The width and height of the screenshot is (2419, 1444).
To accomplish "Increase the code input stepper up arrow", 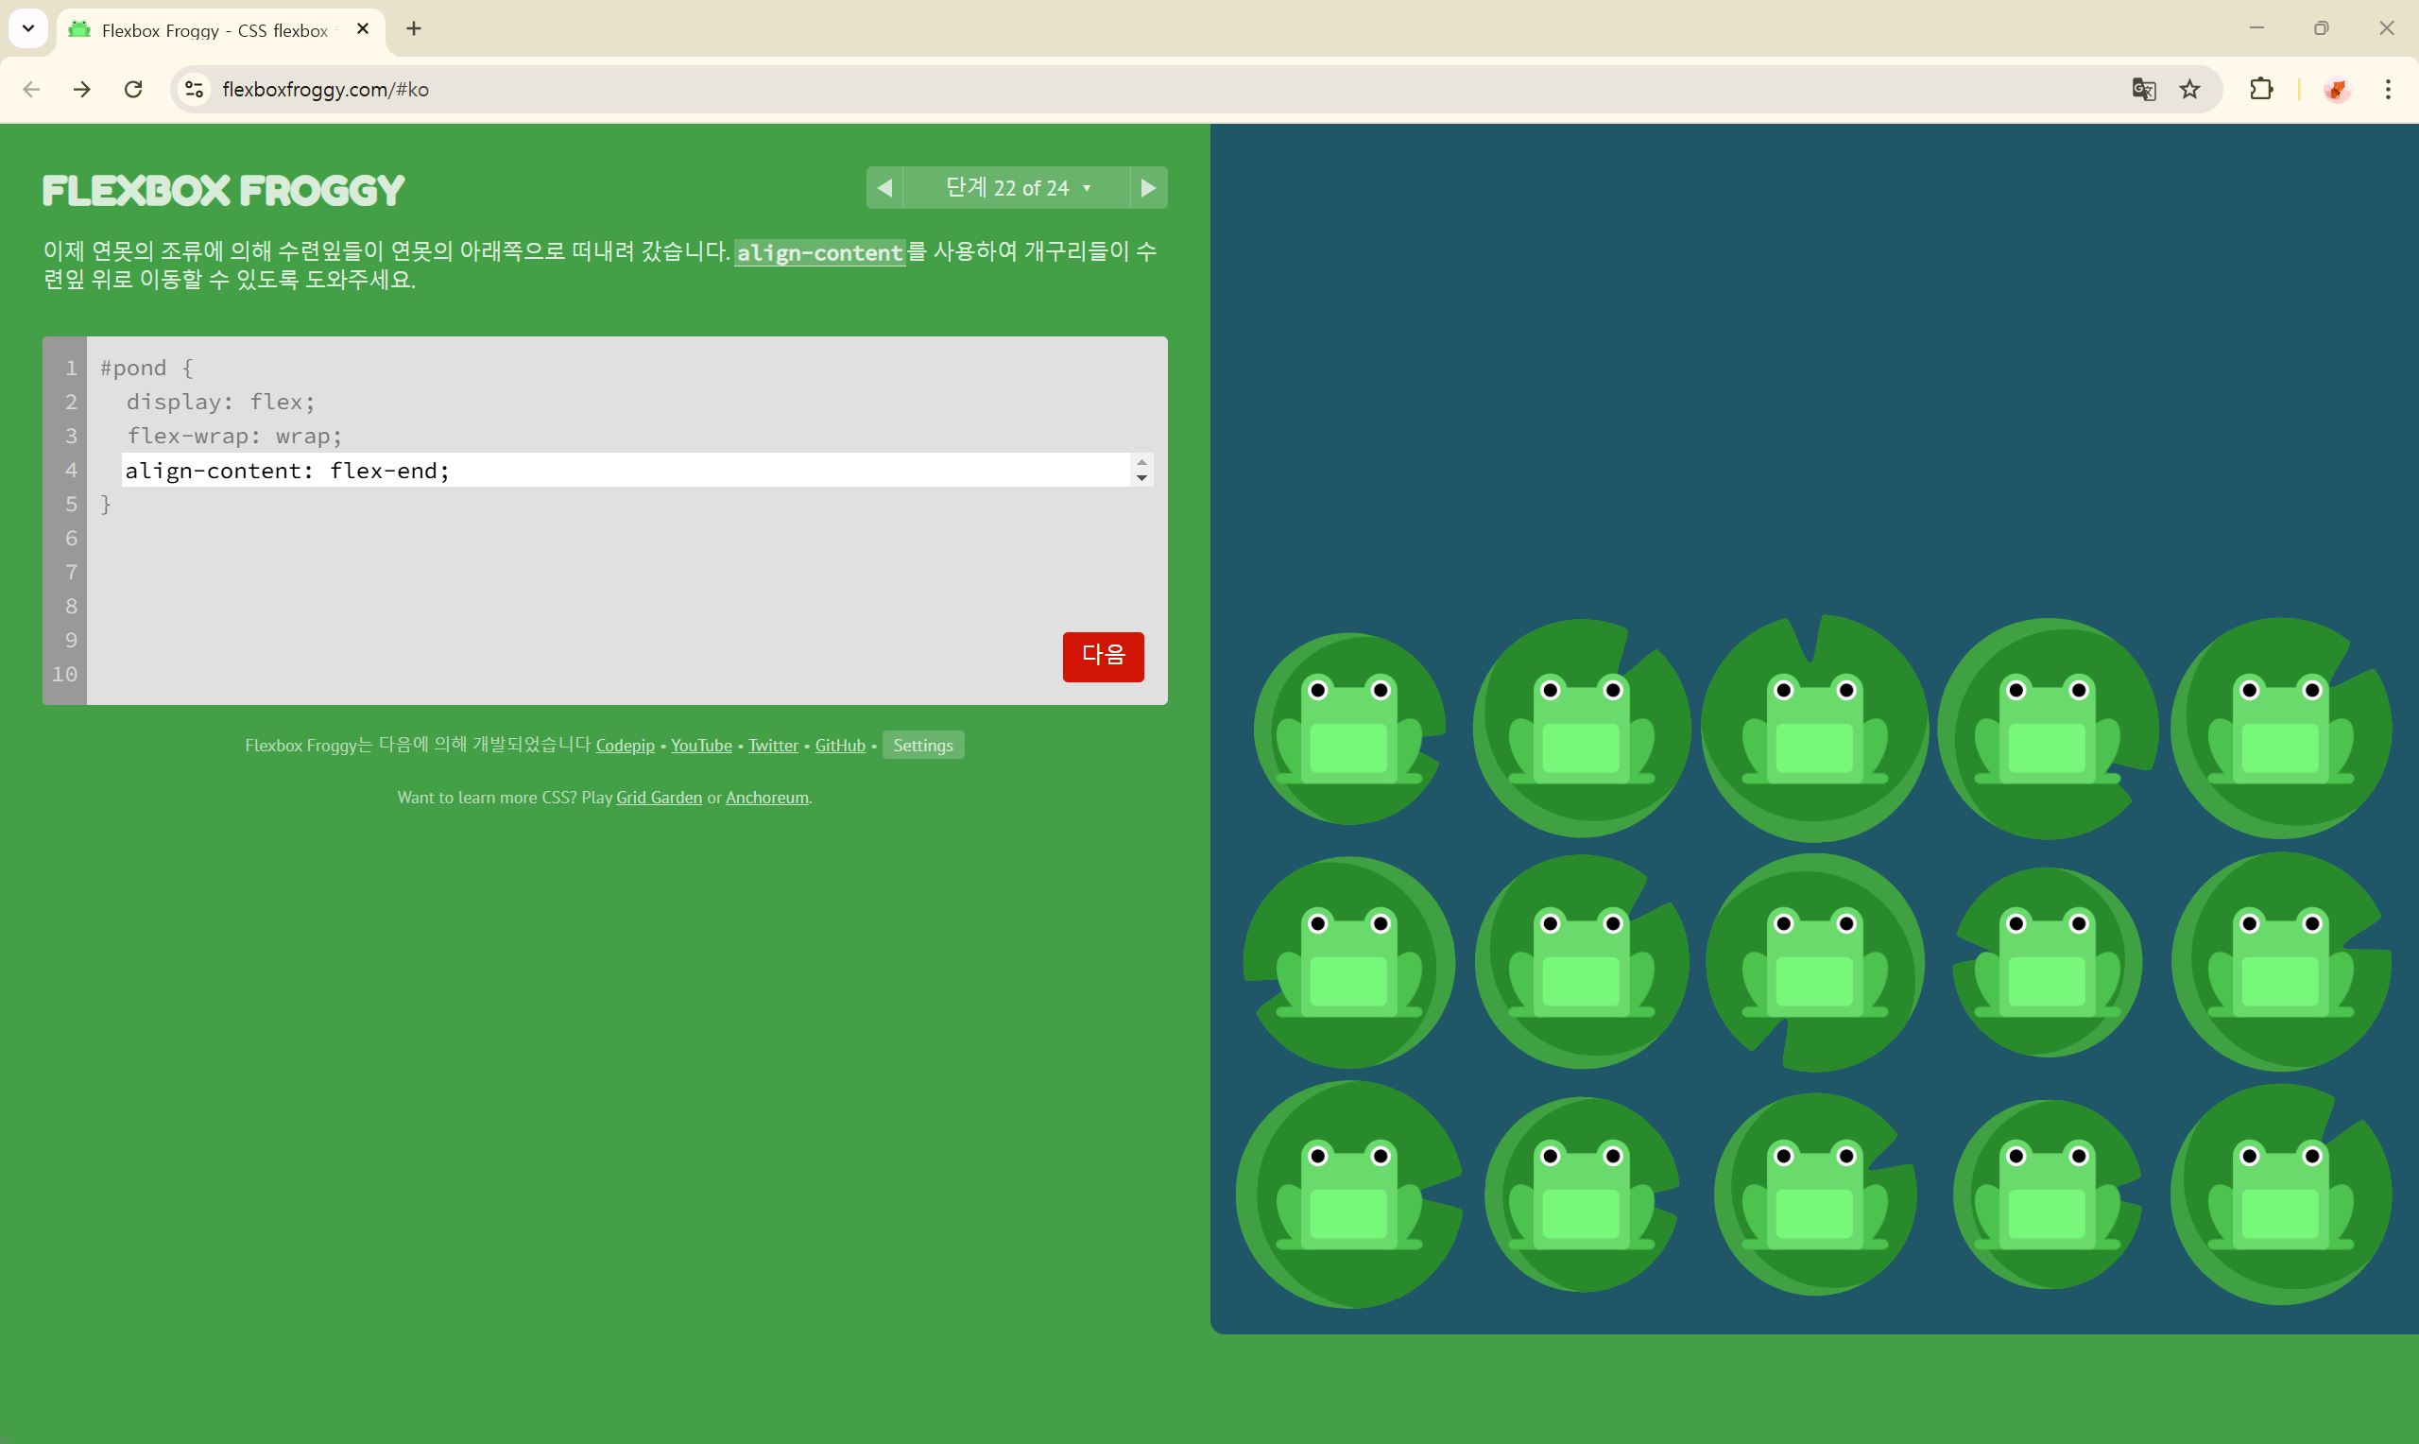I will [1141, 463].
